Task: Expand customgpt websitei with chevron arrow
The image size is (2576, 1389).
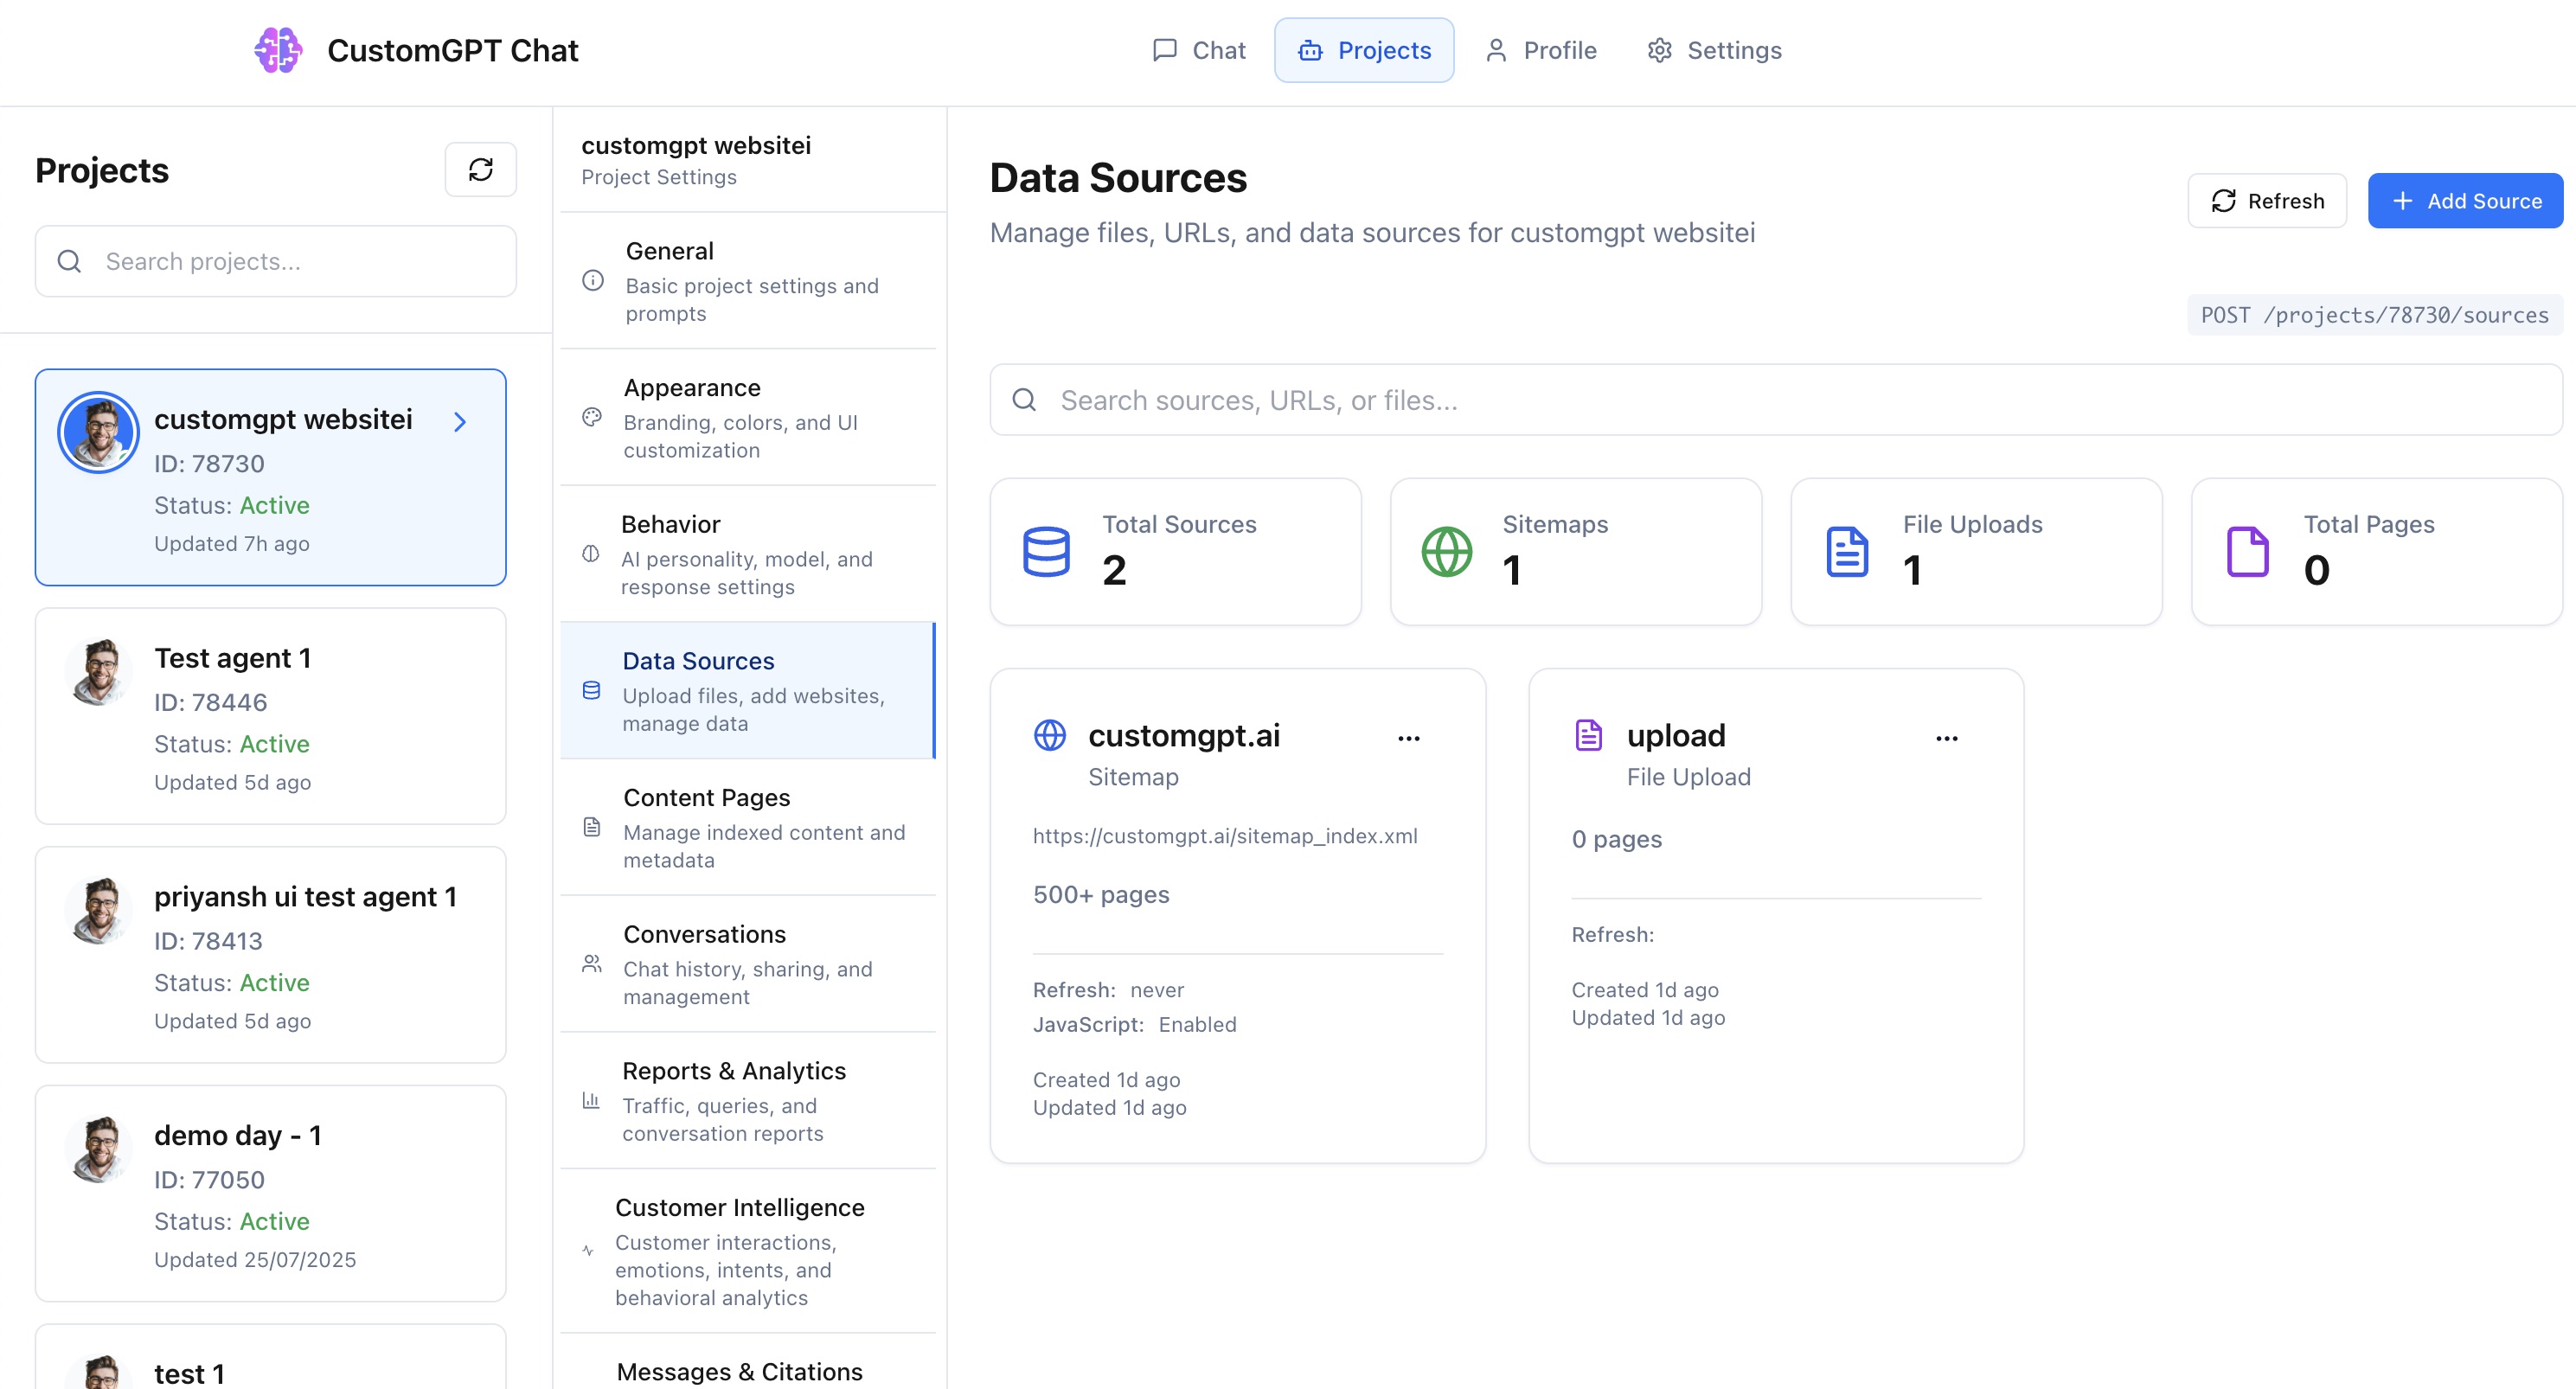Action: click(x=460, y=422)
